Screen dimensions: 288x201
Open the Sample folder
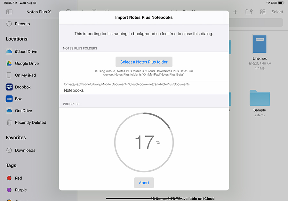tap(260, 98)
